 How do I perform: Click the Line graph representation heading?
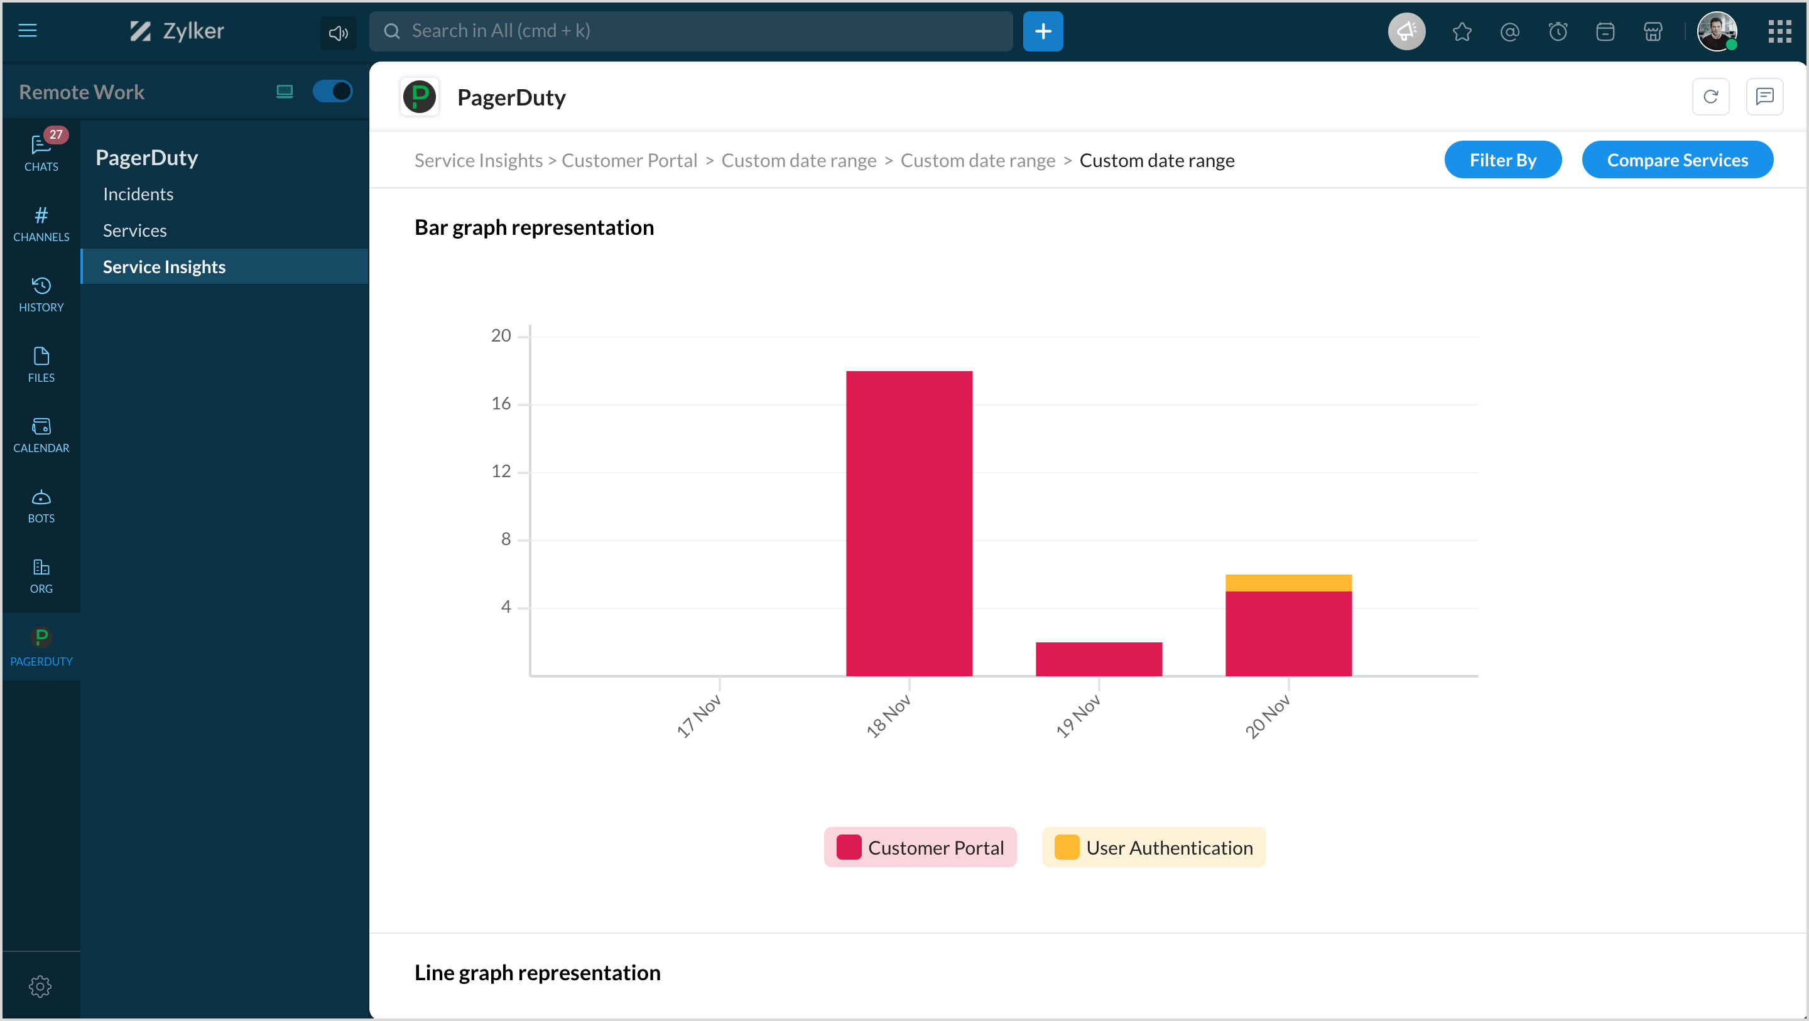click(537, 972)
